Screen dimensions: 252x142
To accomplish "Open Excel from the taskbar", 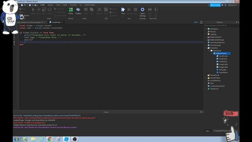I will [x=25, y=139].
